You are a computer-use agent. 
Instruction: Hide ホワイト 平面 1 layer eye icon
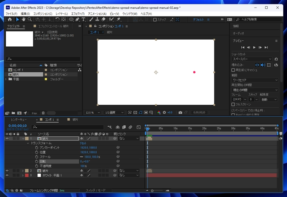click(7, 175)
